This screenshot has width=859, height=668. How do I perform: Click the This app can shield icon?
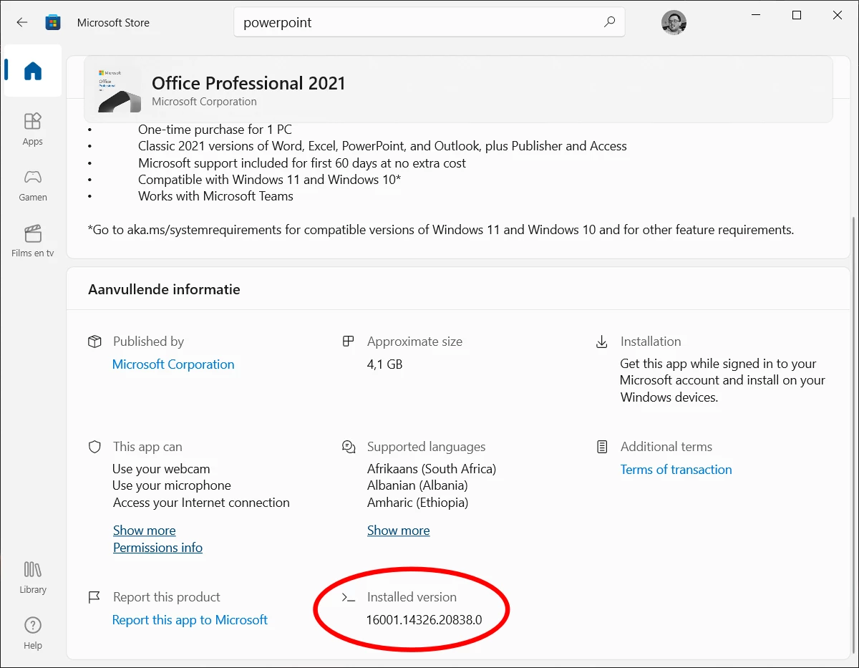(x=94, y=447)
